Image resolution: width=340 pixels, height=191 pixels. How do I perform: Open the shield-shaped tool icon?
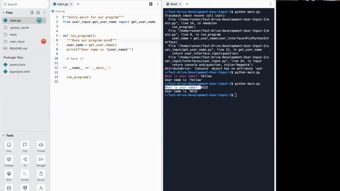pyautogui.click(x=25, y=188)
